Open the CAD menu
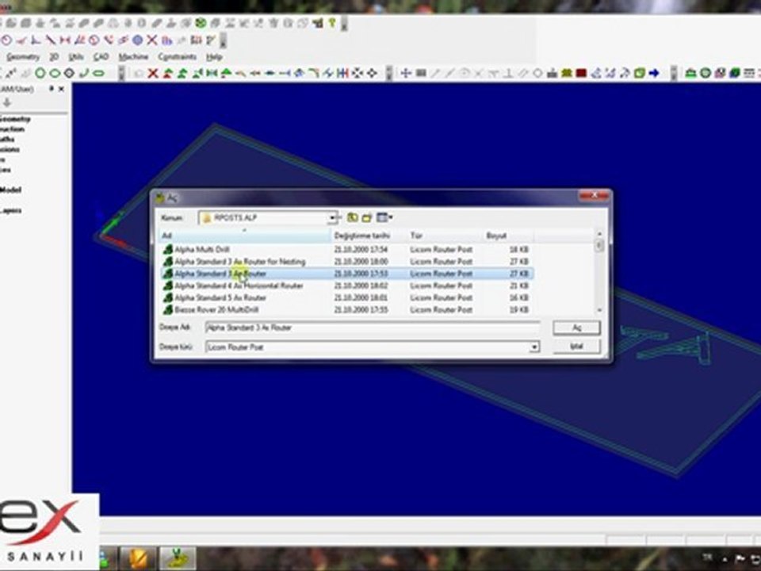This screenshot has height=571, width=761. coord(101,57)
